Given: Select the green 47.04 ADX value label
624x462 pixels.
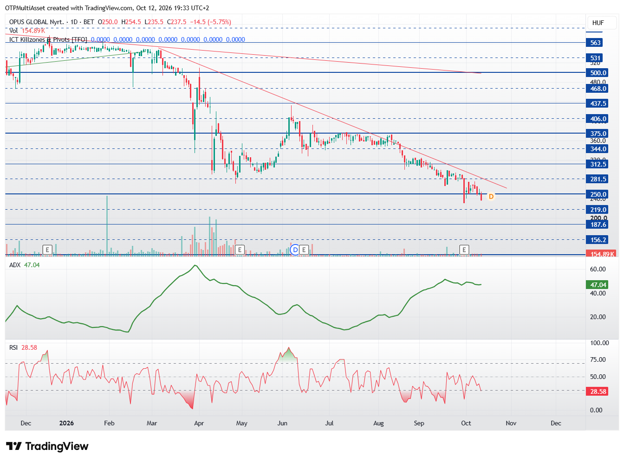Looking at the screenshot, I should tap(598, 285).
